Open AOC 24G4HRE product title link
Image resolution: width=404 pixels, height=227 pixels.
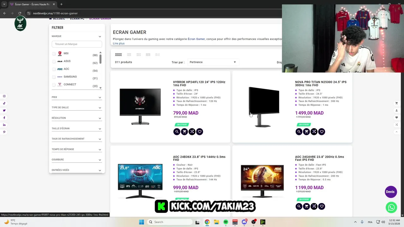click(319, 158)
